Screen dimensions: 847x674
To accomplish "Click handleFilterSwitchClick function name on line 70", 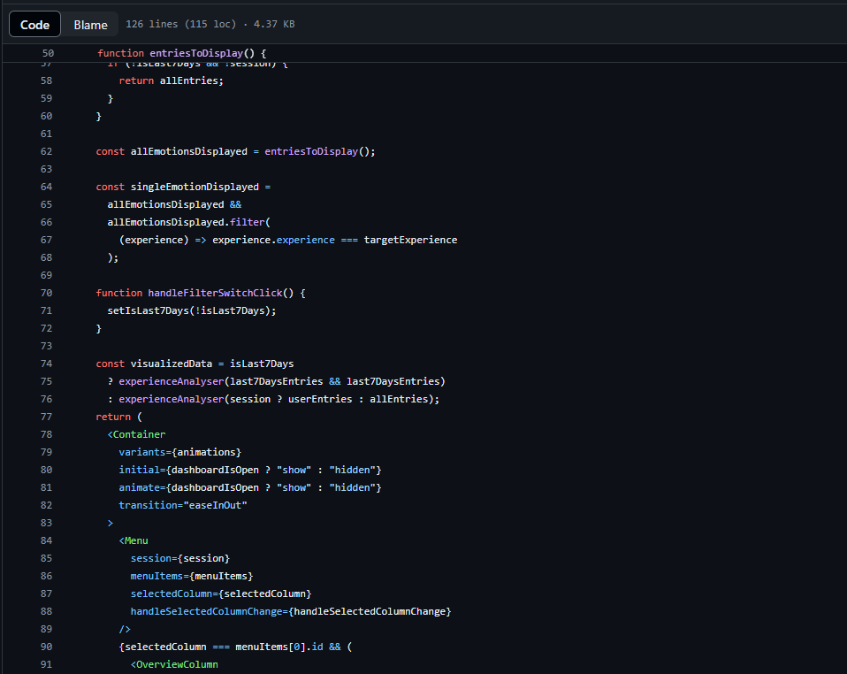I will (x=215, y=293).
